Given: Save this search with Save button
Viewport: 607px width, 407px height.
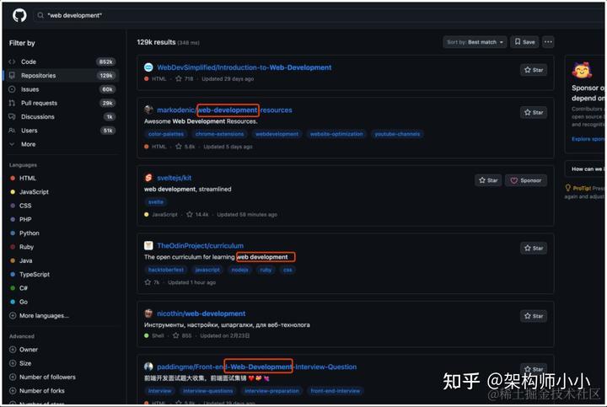Looking at the screenshot, I should pos(525,42).
